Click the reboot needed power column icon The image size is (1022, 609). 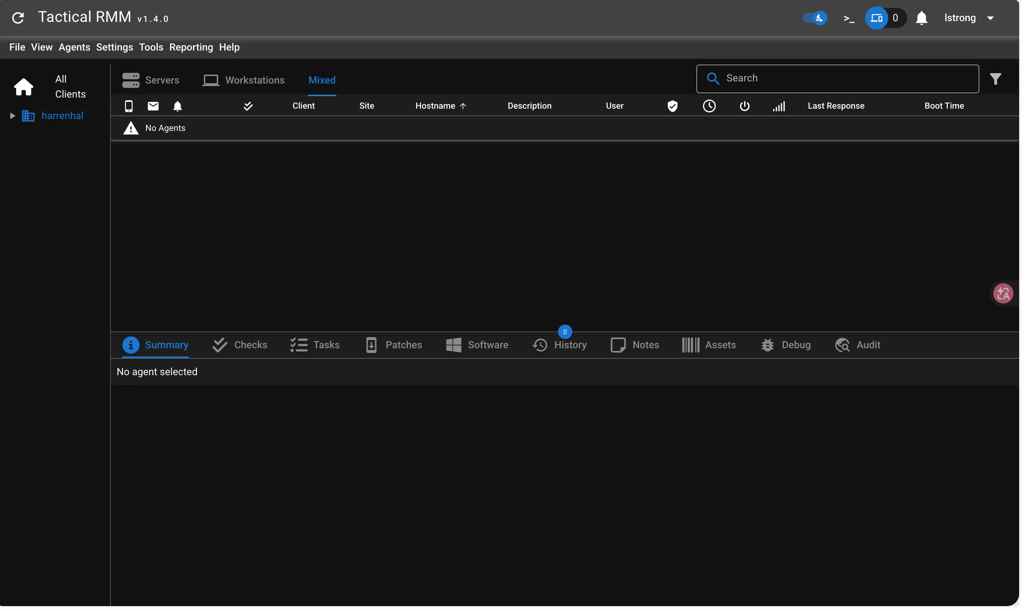click(746, 106)
